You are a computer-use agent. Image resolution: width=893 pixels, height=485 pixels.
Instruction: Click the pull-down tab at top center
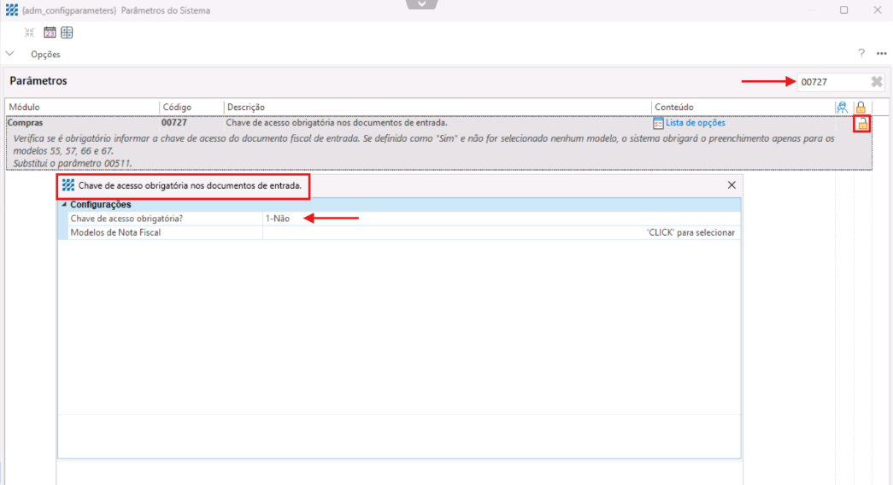(x=422, y=4)
